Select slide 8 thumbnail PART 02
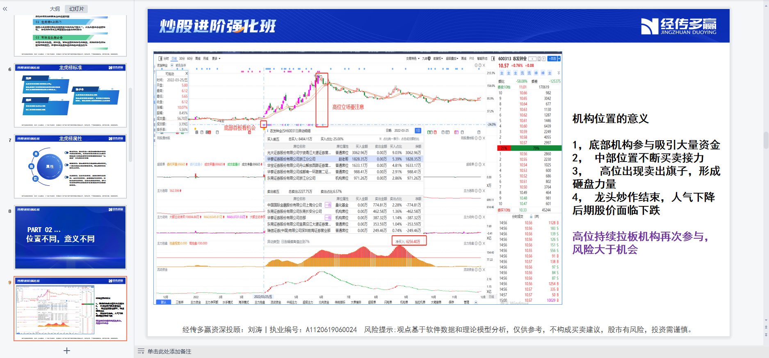Image resolution: width=769 pixels, height=358 pixels. pyautogui.click(x=70, y=237)
